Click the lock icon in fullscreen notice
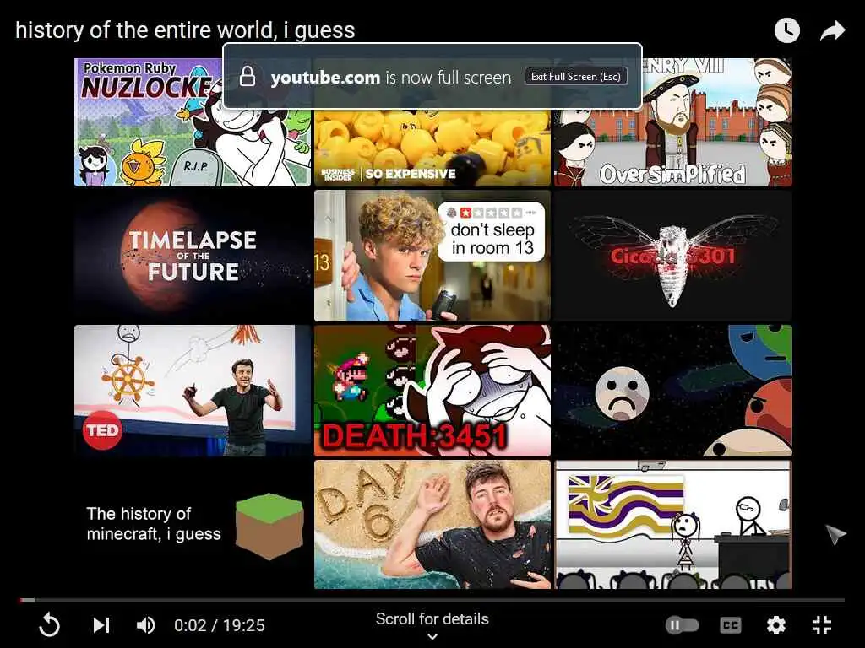This screenshot has height=648, width=865. click(248, 77)
